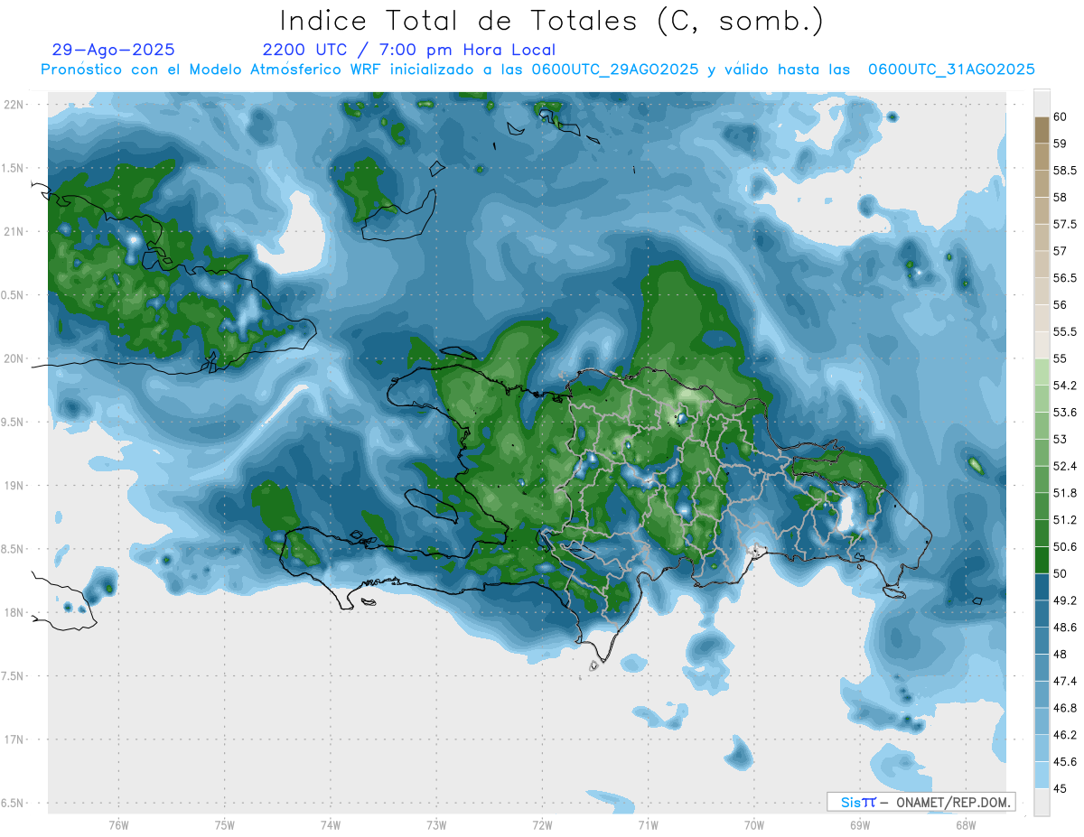Click the '70W' longitude label
The image size is (1084, 837).
754,824
